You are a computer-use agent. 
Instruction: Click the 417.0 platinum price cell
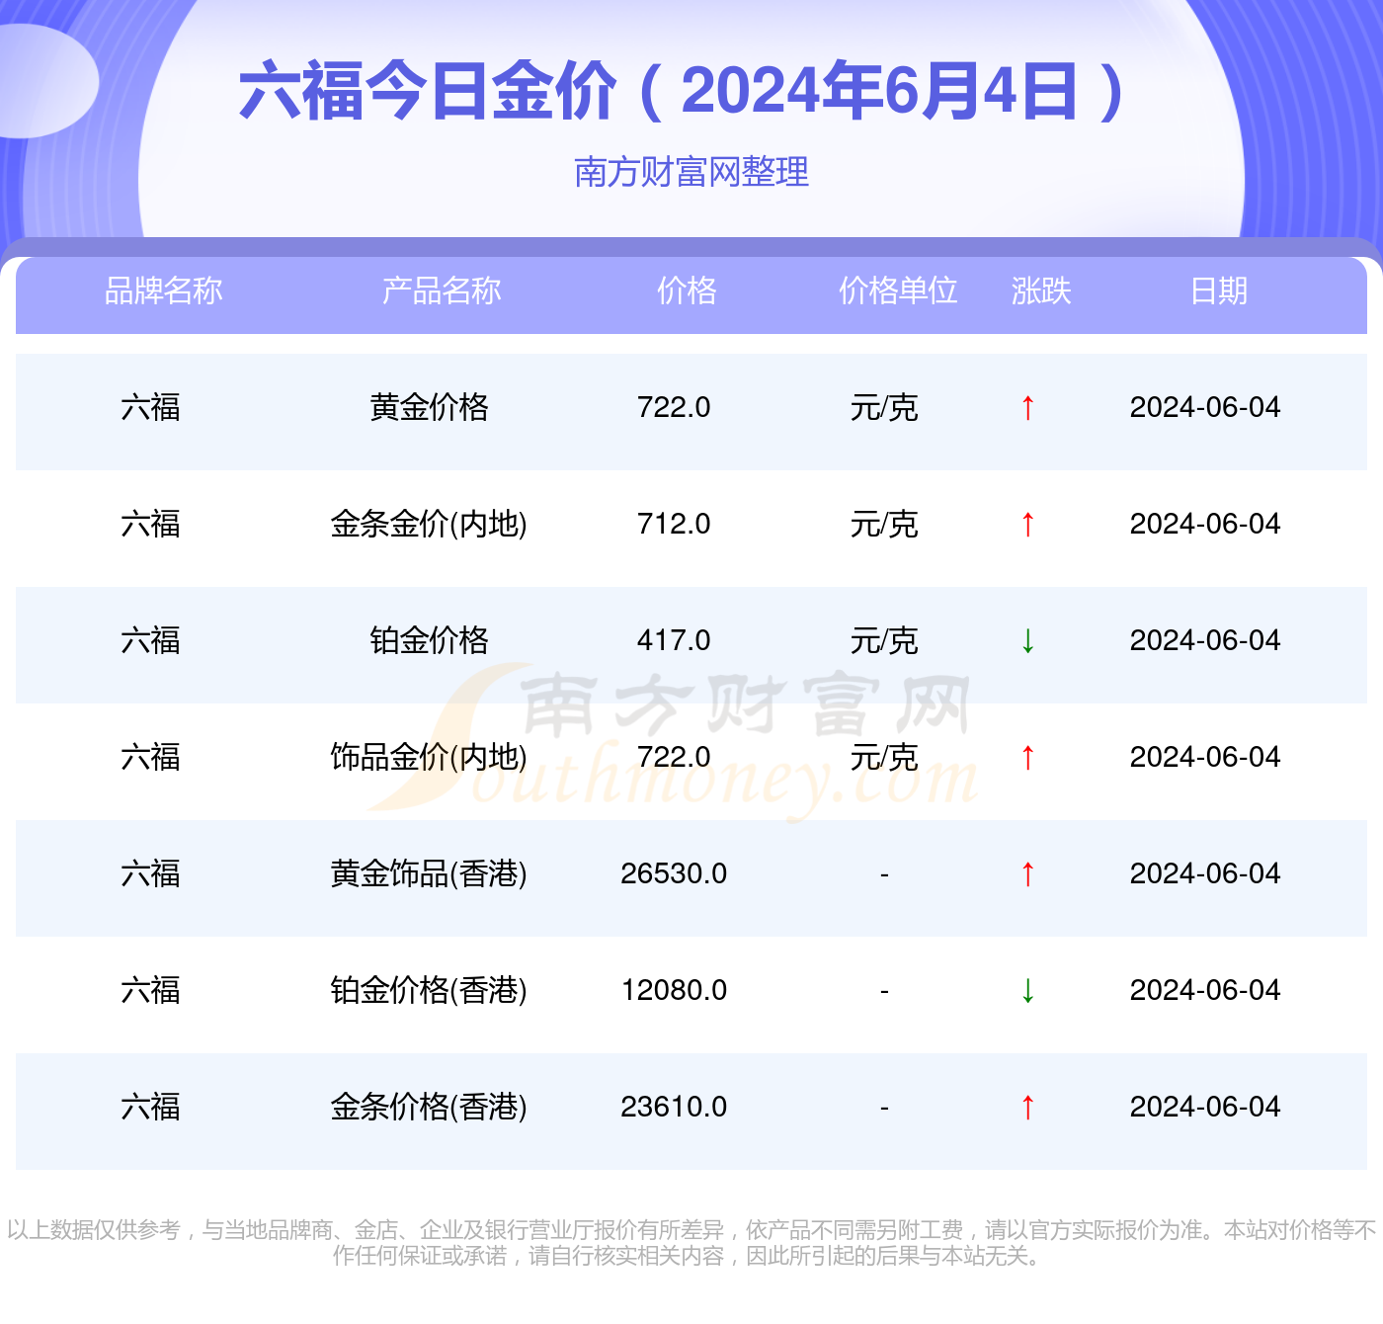click(674, 641)
